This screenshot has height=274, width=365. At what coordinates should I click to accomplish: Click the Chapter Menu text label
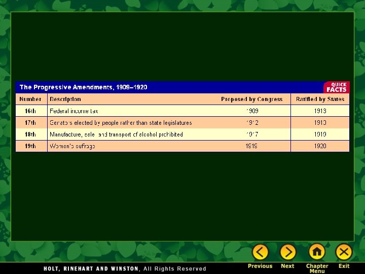coord(317,268)
